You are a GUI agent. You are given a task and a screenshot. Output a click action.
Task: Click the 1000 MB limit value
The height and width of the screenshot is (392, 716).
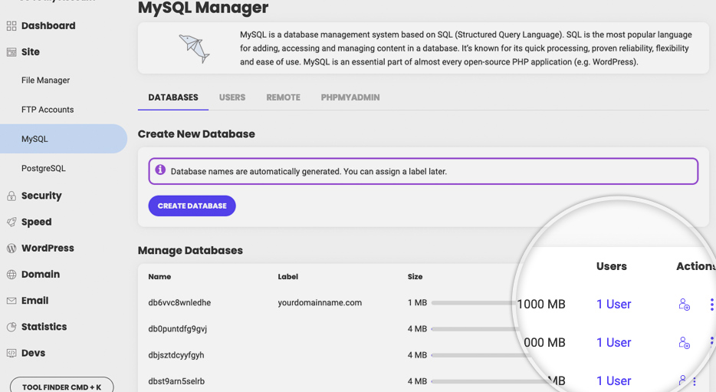pos(541,305)
